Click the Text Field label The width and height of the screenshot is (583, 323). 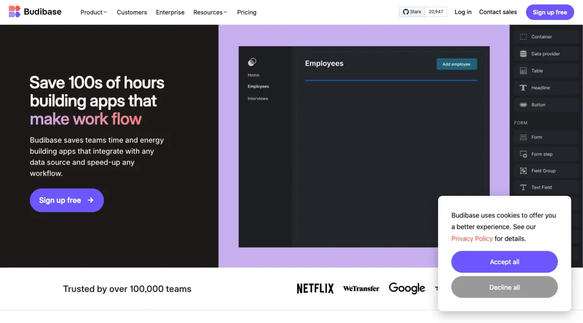(542, 187)
